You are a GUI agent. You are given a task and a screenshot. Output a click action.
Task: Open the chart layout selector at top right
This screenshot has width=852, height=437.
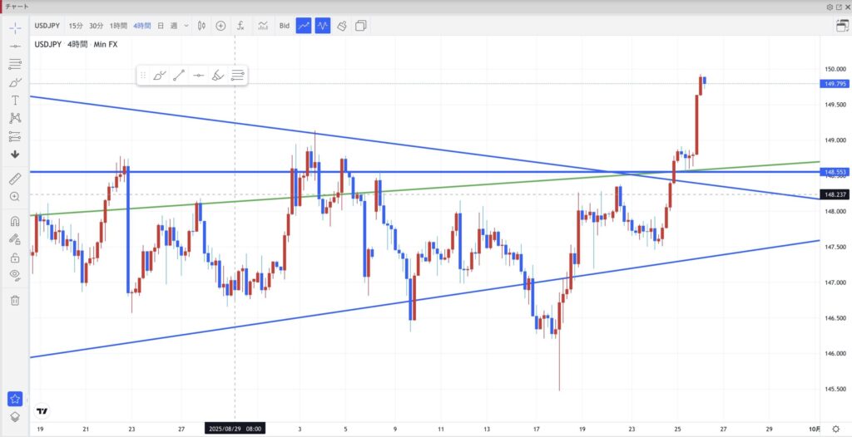[x=841, y=26]
